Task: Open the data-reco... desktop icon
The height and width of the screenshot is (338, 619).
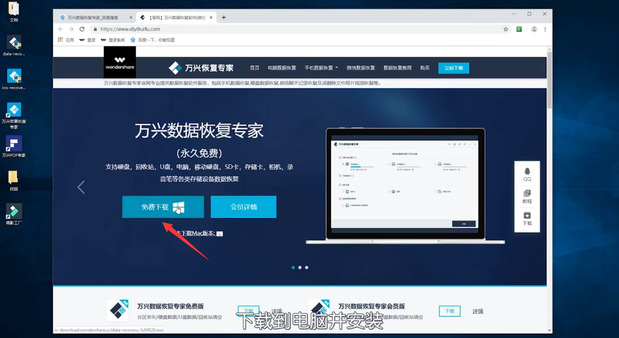Action: pyautogui.click(x=14, y=45)
